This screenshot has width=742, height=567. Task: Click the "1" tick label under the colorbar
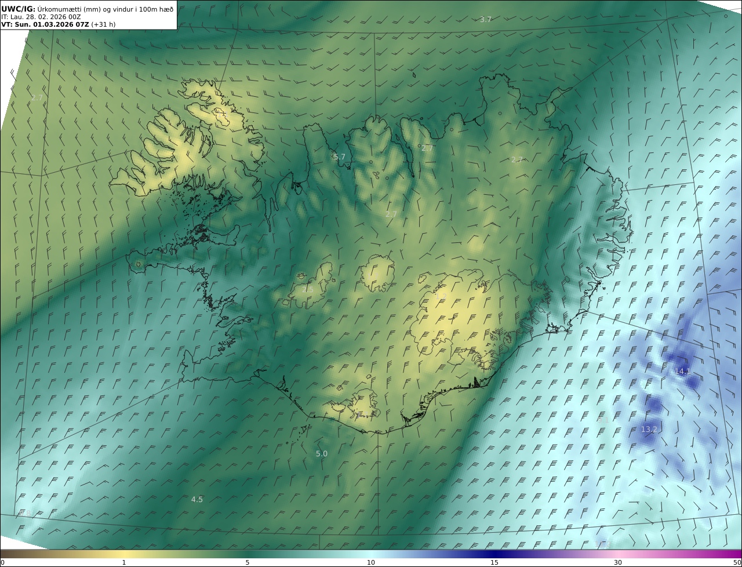click(124, 563)
